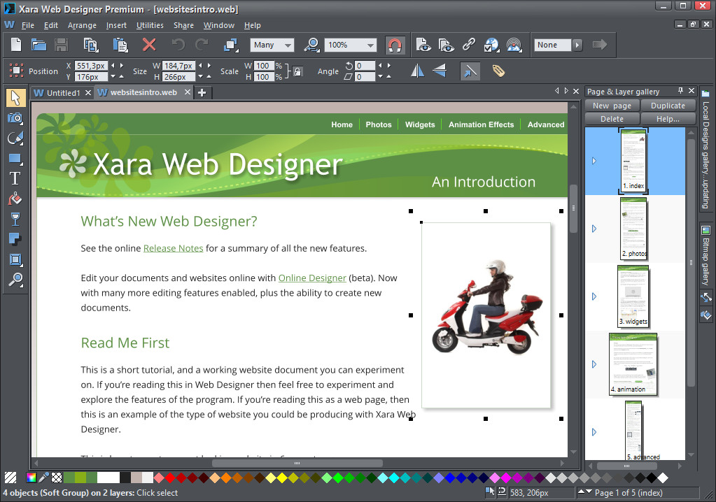Toggle the scale line widths button

(470, 71)
